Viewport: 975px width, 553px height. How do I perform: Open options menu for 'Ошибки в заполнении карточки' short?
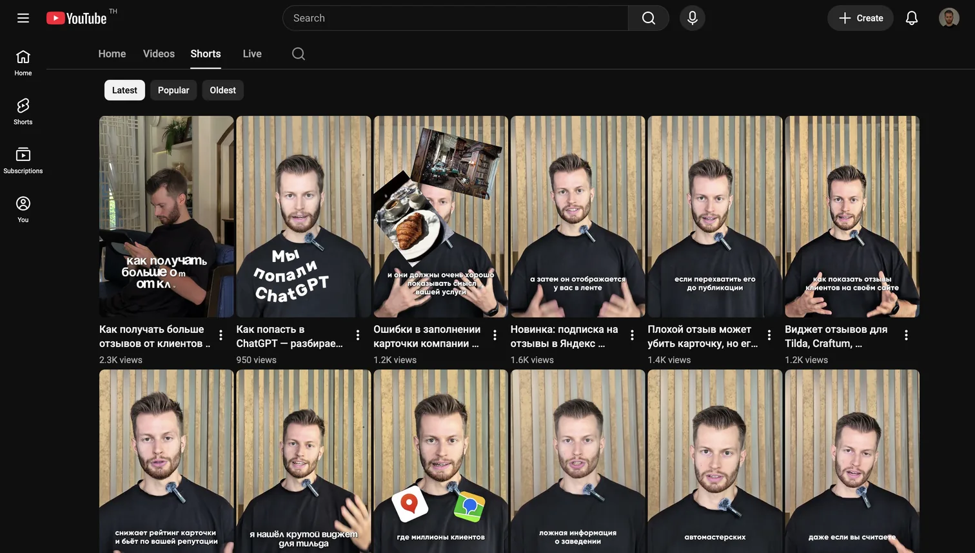point(495,335)
